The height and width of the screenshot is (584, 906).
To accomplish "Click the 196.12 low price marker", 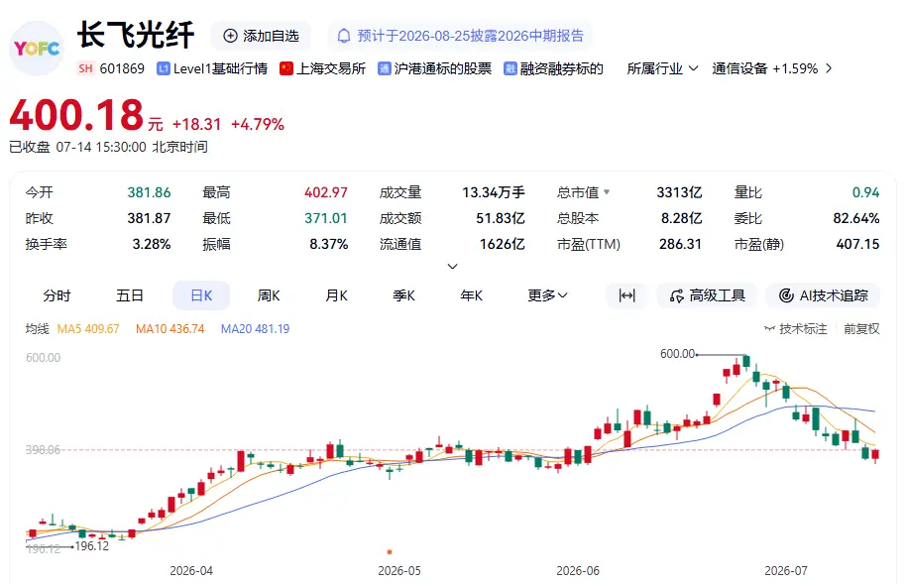I will click(92, 546).
